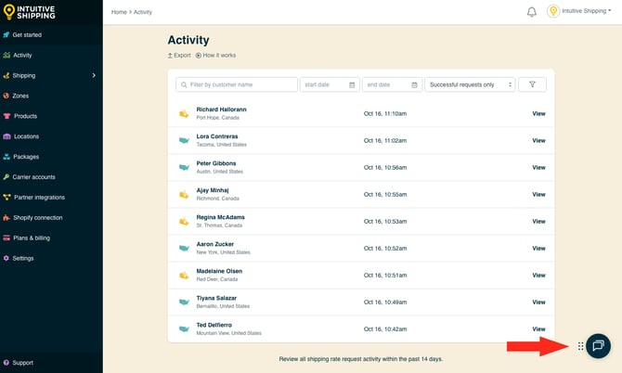This screenshot has height=373, width=622.
Task: Select the Richard Hallorann name text
Action: [x=221, y=109]
